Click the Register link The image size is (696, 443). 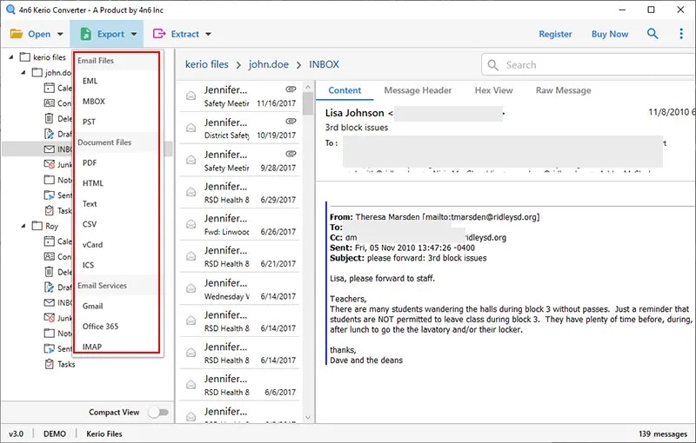[x=555, y=34]
